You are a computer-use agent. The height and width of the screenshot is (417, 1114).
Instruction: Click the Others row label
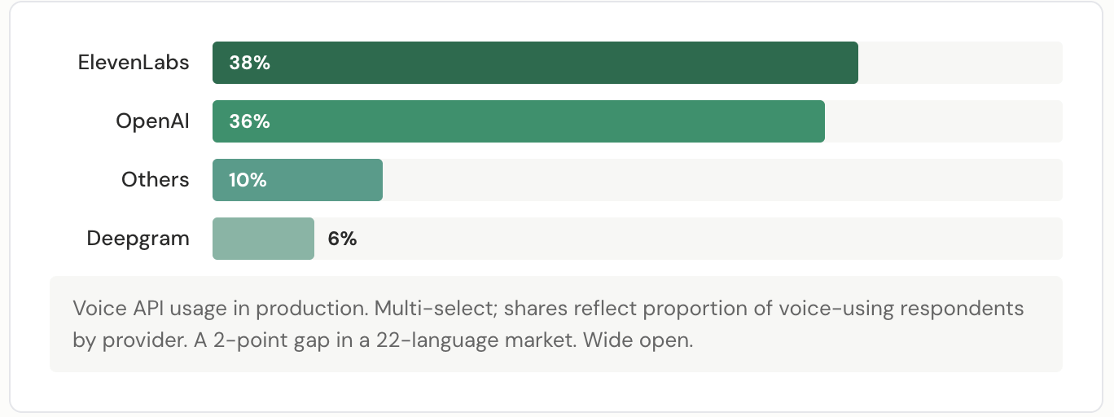pos(156,180)
